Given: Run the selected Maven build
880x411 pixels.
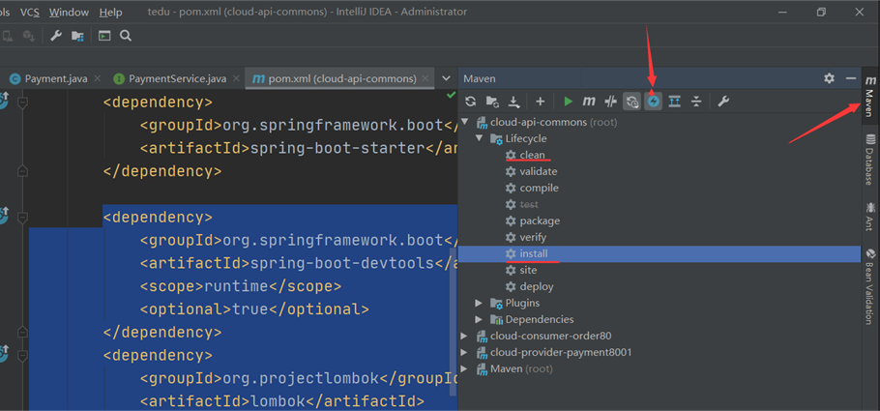Looking at the screenshot, I should (x=568, y=102).
